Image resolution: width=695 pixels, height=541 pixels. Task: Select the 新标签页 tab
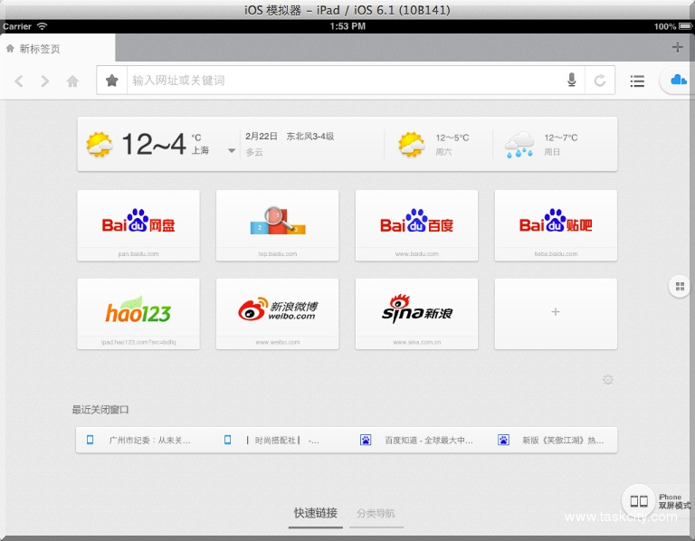58,48
